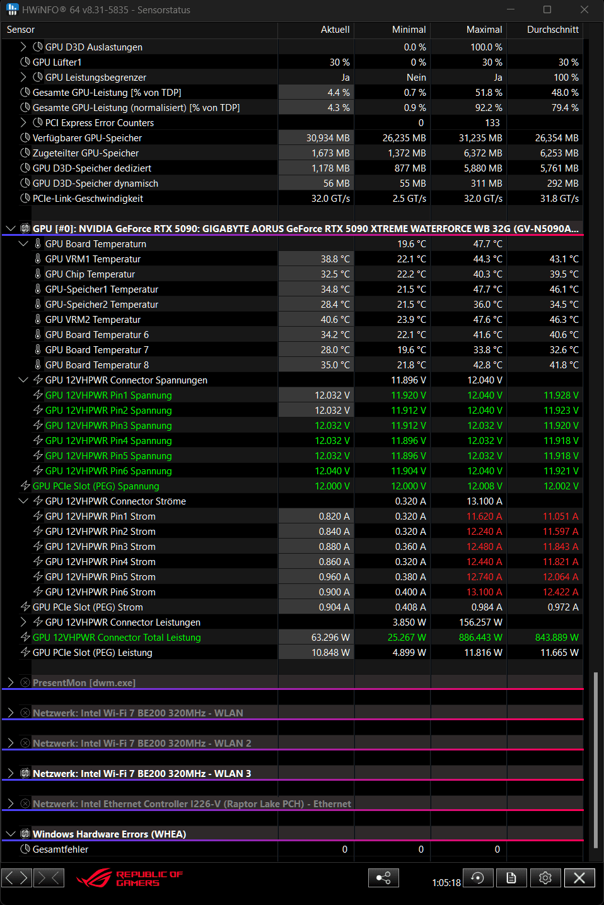
Task: Click the expand columns left-right arrows button
Action: [18, 878]
